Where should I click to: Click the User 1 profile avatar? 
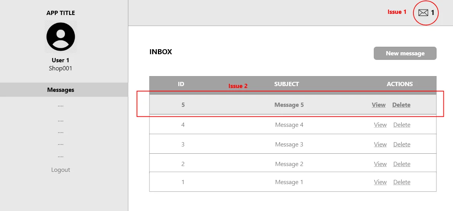(61, 37)
